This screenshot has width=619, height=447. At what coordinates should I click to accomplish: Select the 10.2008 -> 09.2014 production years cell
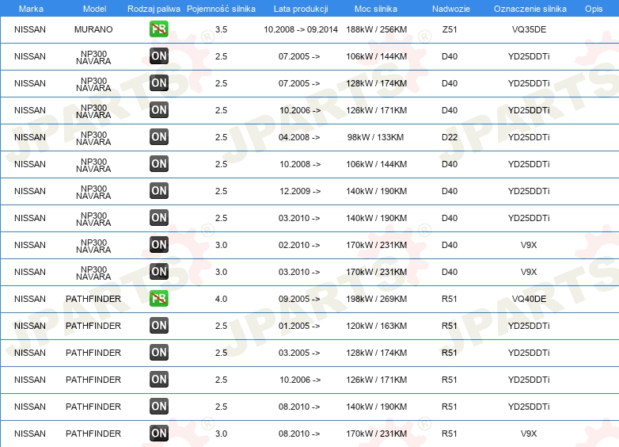point(301,29)
